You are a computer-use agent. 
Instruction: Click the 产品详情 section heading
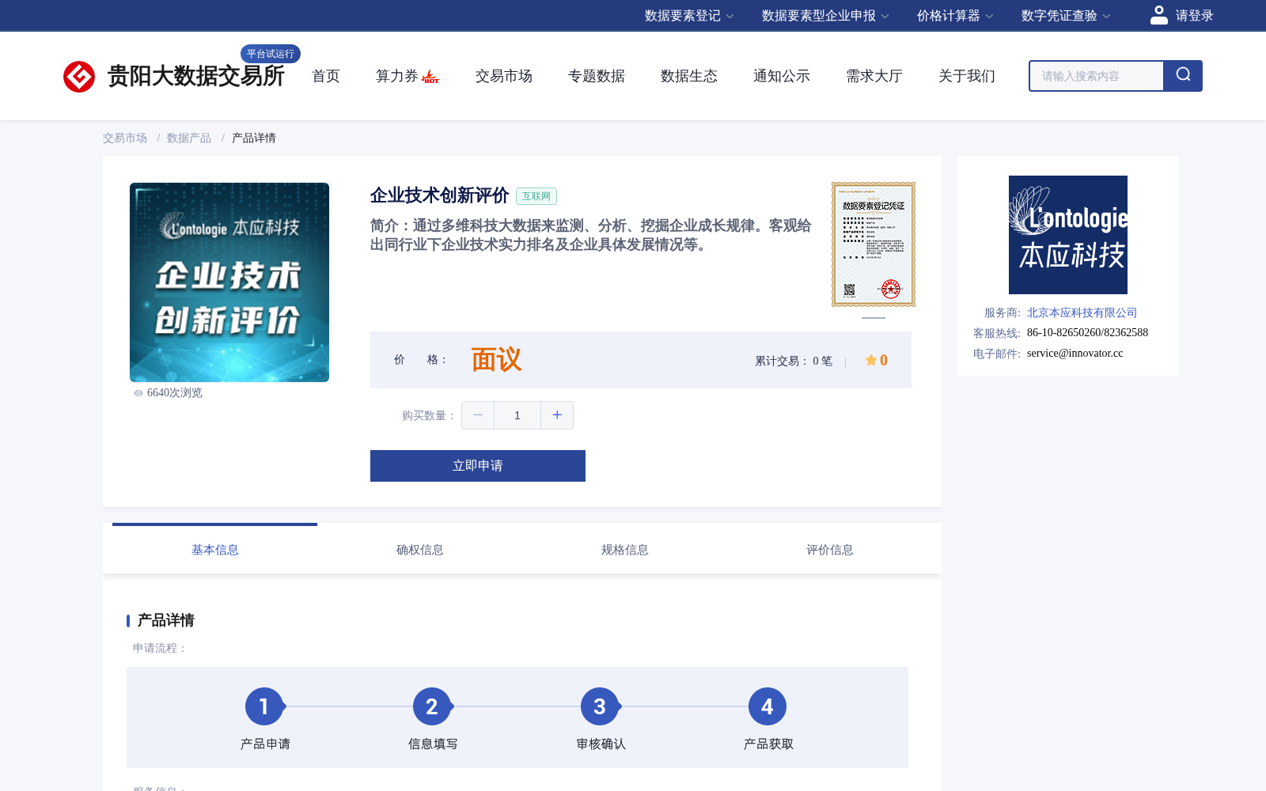(x=166, y=620)
